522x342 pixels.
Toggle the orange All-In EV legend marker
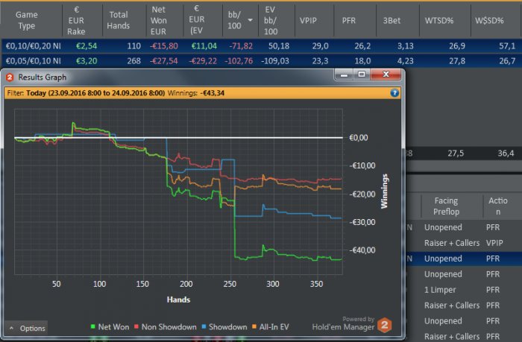pyautogui.click(x=254, y=326)
